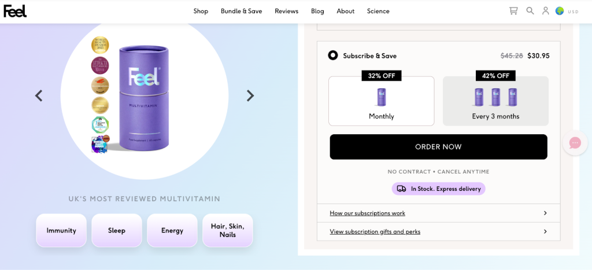Screen dimensions: 592x270
Task: Click the Immunity benefit button
Action: pos(61,230)
